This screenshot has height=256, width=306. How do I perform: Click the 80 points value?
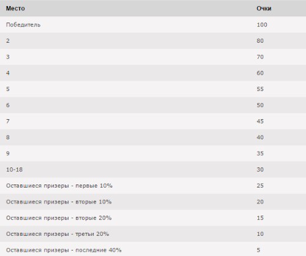(260, 41)
